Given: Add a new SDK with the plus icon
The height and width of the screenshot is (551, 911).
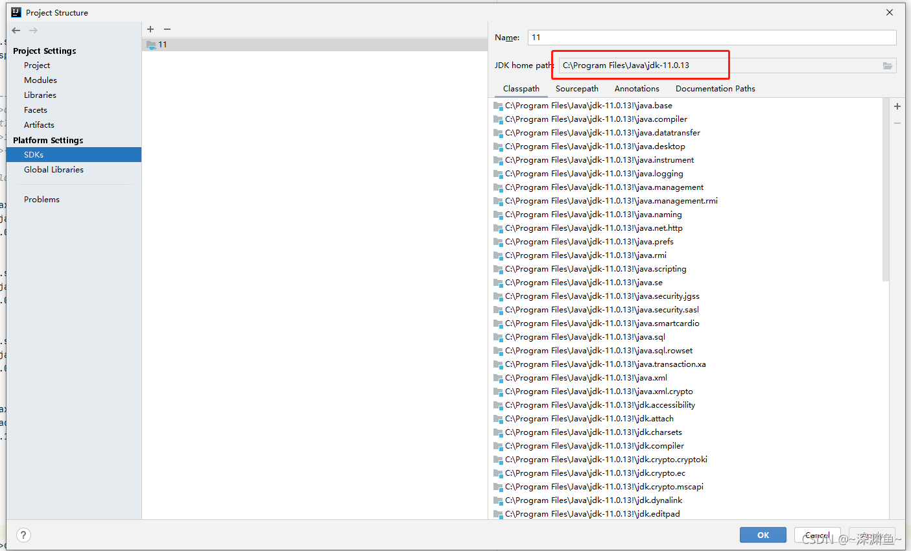Looking at the screenshot, I should (x=150, y=29).
